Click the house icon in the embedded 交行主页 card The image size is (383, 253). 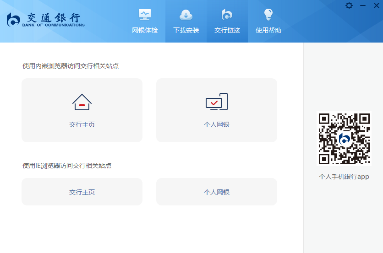pos(82,102)
